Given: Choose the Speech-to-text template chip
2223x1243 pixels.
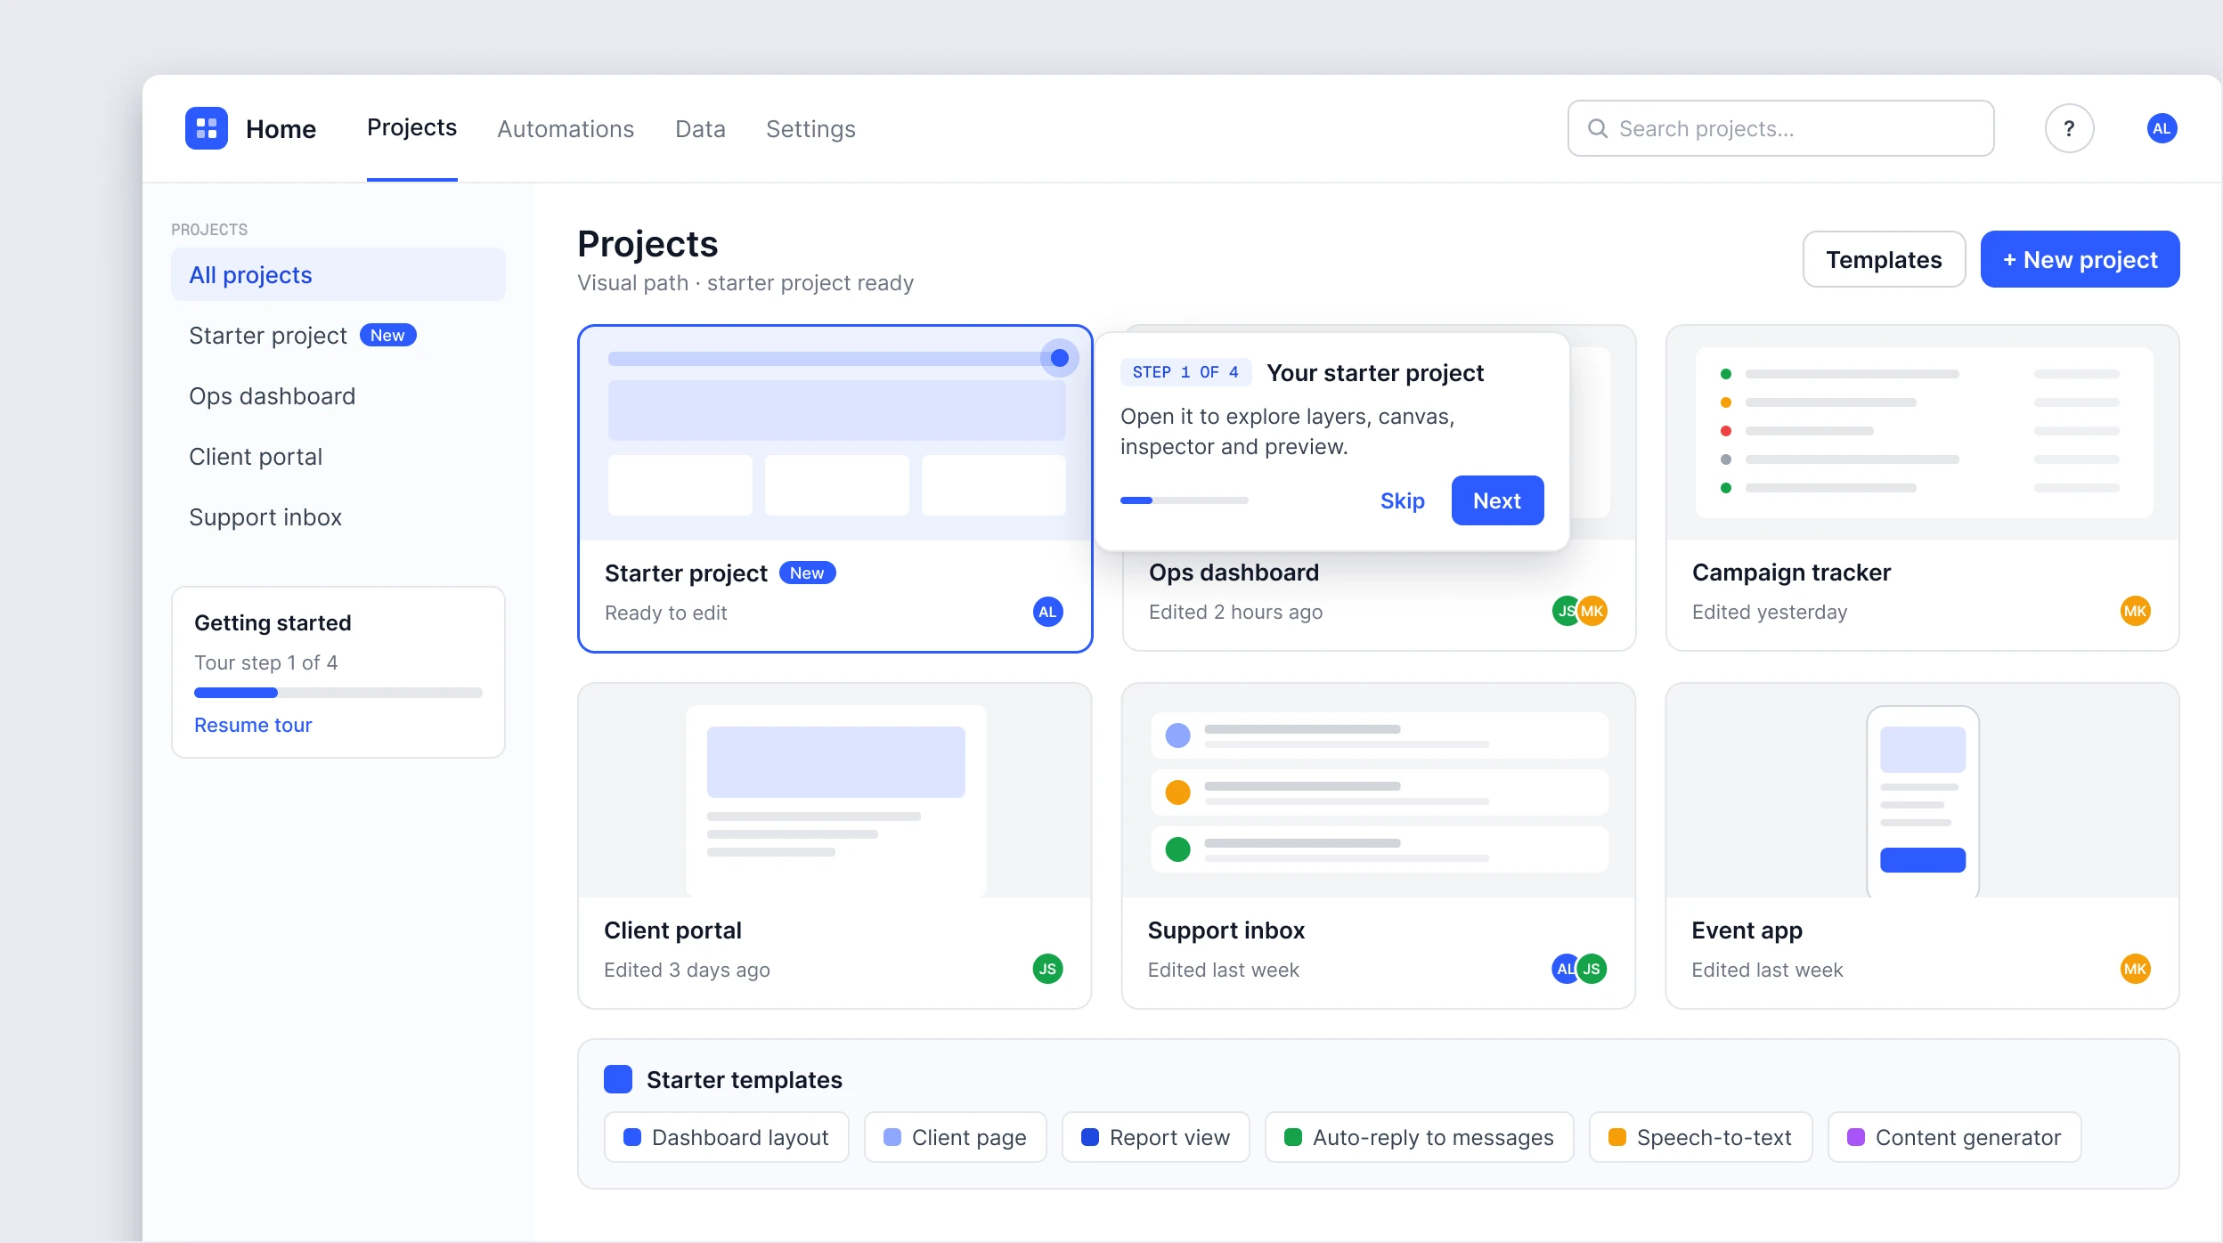Looking at the screenshot, I should click(1700, 1137).
